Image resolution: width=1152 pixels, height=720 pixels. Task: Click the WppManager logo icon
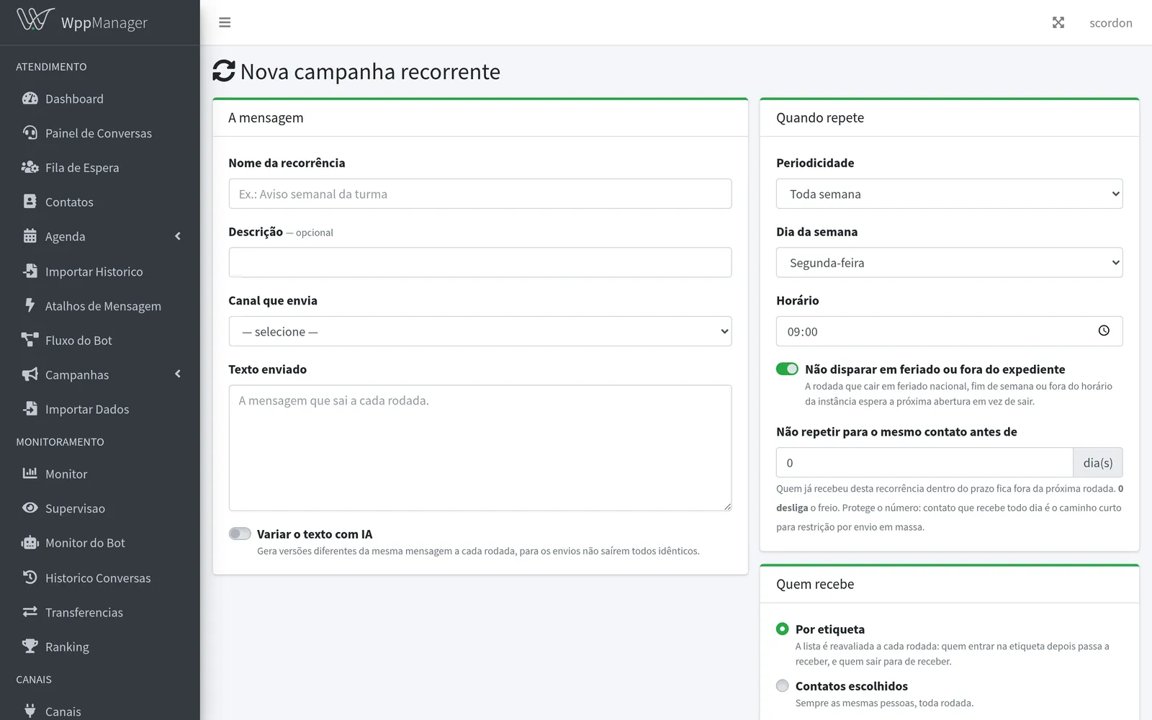tap(35, 19)
